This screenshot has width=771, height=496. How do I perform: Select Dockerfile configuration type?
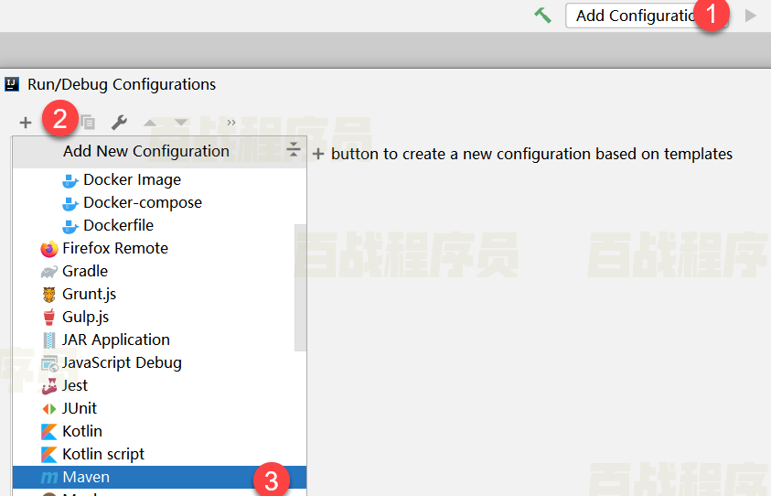(160, 225)
